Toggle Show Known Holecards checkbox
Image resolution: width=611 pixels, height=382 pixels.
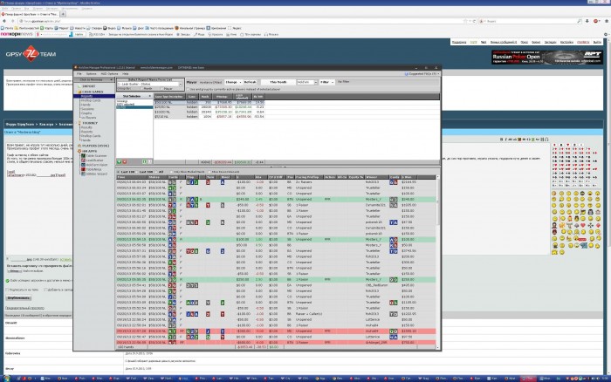pos(209,172)
